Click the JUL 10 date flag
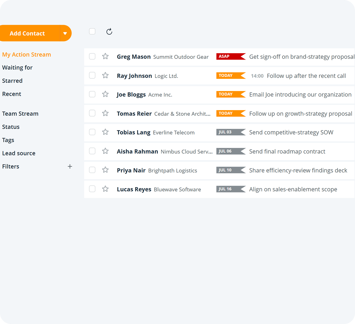 pos(231,170)
